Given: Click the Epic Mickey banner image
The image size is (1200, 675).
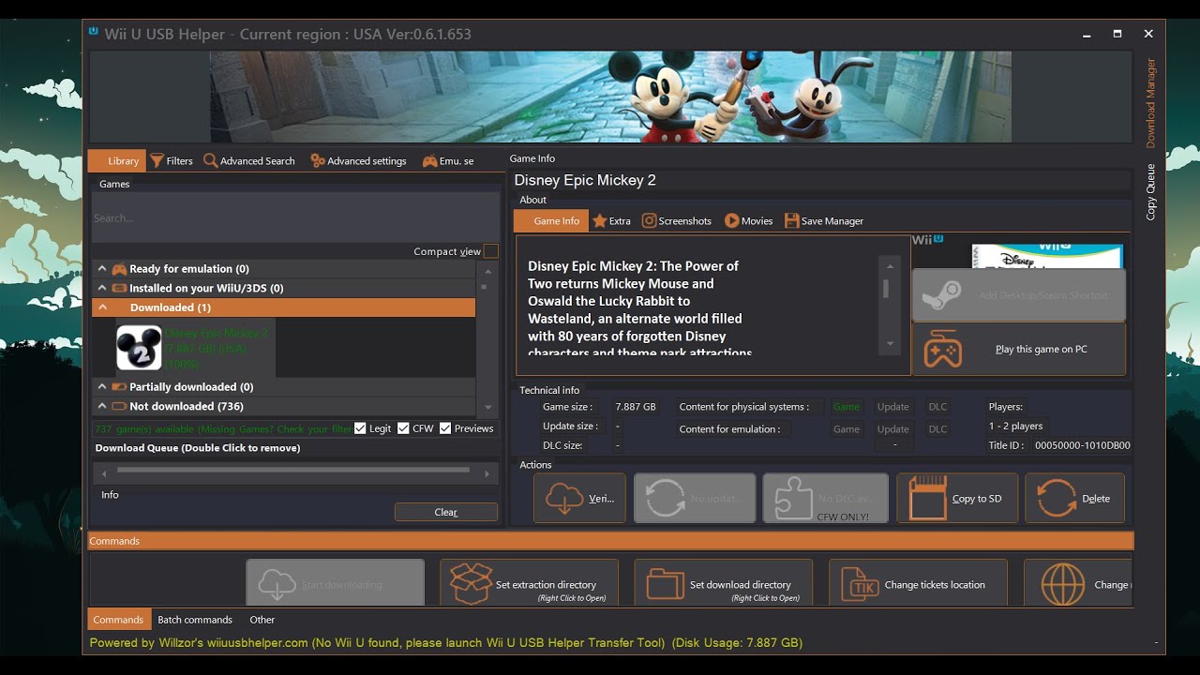Looking at the screenshot, I should point(609,97).
